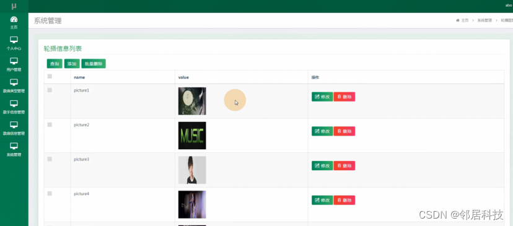Check the box for the picture2 row
Screen dimensions: 513x226
(50, 124)
